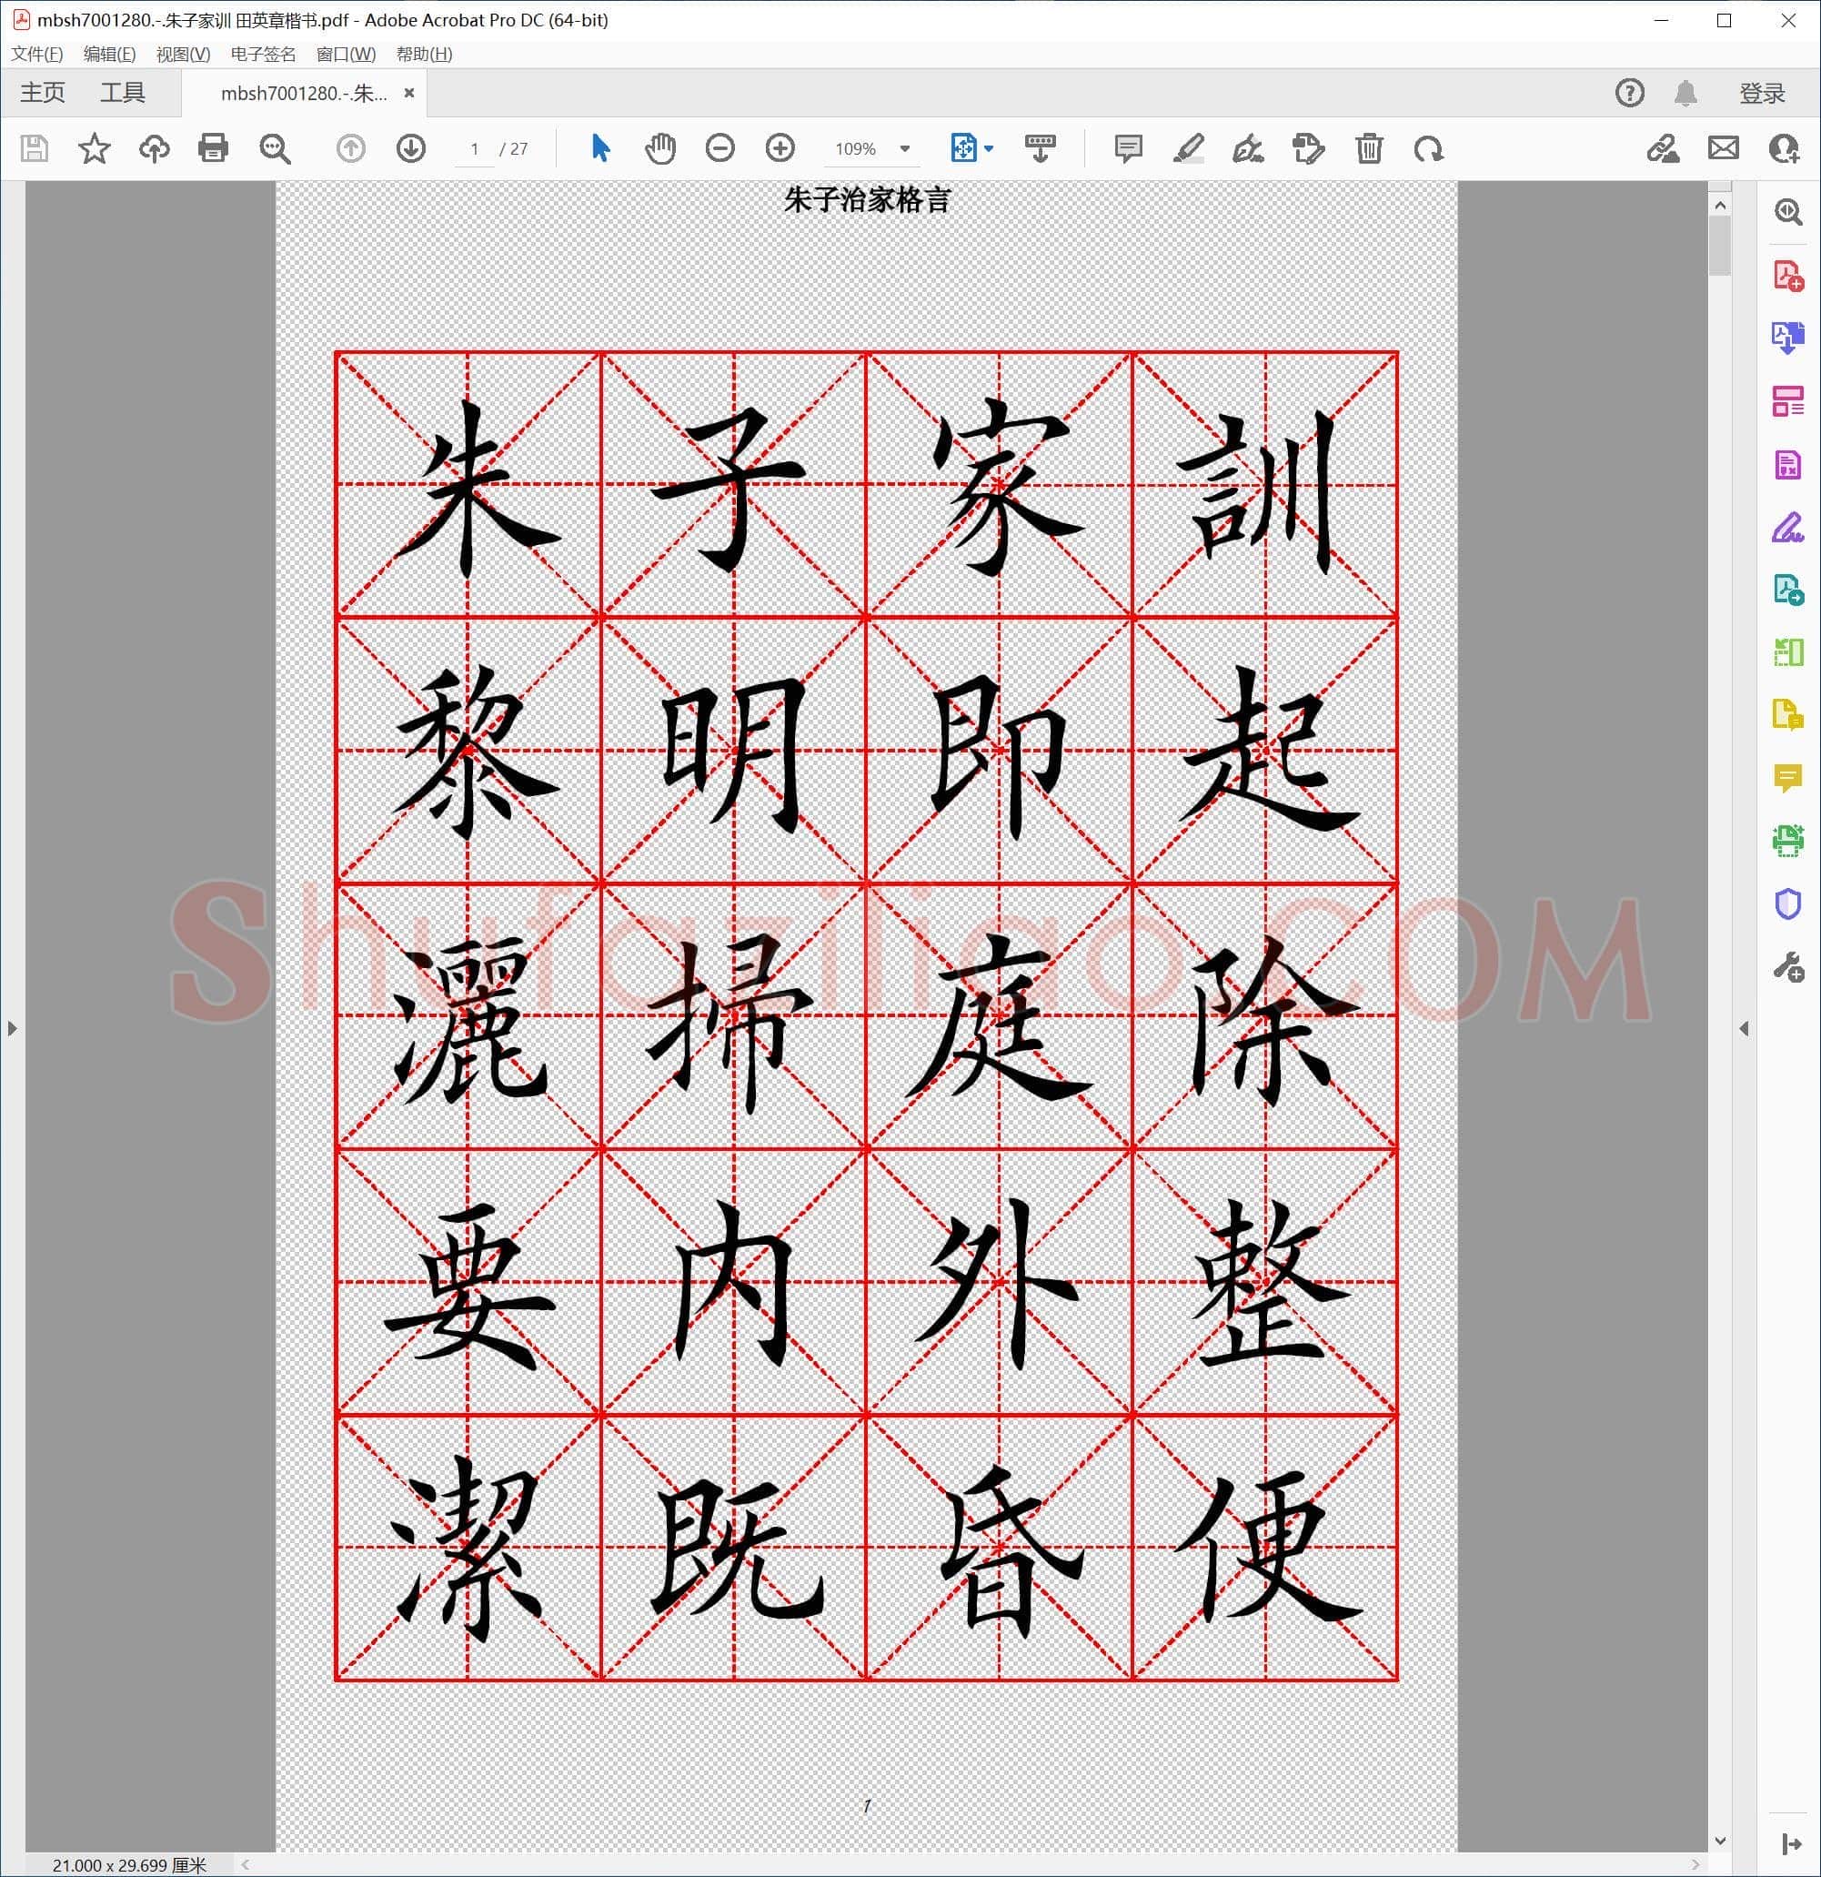Image resolution: width=1821 pixels, height=1877 pixels.
Task: Open the 帮助 menu
Action: pyautogui.click(x=424, y=54)
